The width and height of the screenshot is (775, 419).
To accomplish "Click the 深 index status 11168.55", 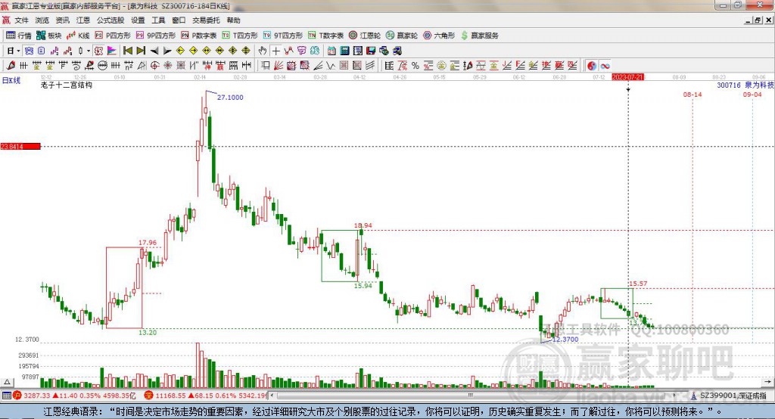I will (206, 396).
